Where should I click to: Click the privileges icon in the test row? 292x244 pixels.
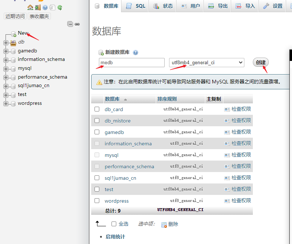(x=227, y=189)
